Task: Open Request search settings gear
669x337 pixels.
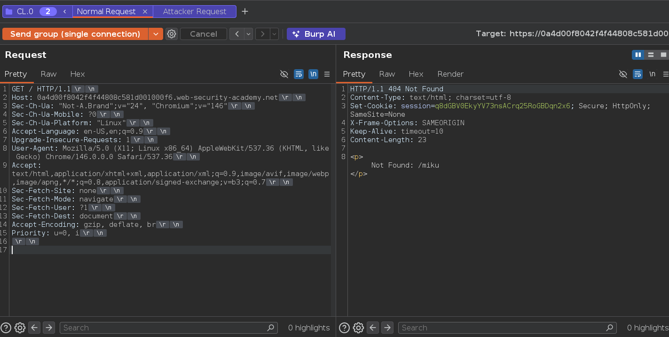Action: coord(20,328)
